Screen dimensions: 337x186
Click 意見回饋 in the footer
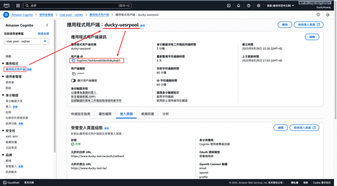[x=29, y=183]
